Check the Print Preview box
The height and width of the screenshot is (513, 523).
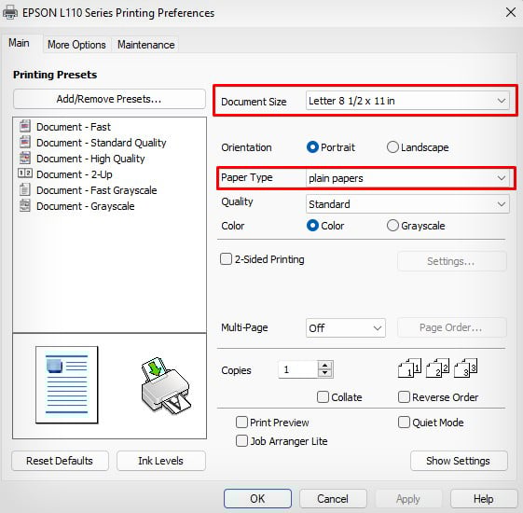241,423
